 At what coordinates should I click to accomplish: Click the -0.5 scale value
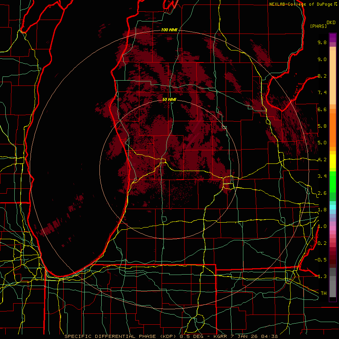pos(321,260)
